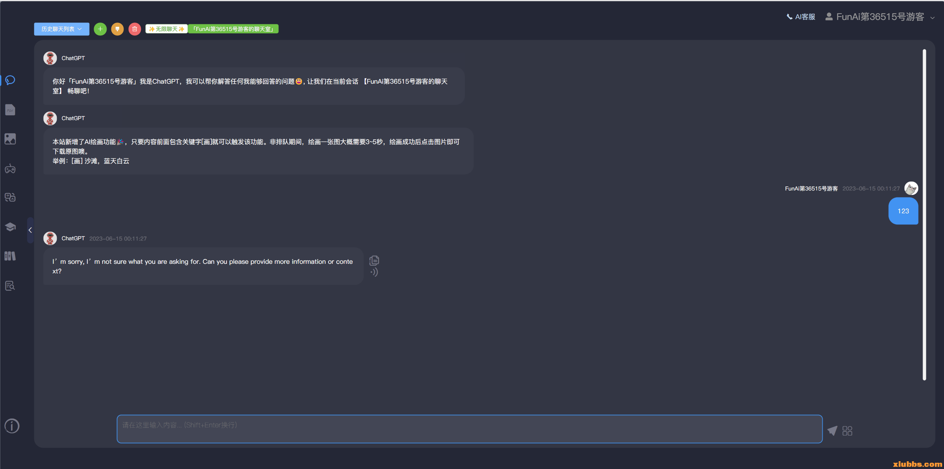Open the game controller sidebar icon
The height and width of the screenshot is (469, 944).
[10, 169]
